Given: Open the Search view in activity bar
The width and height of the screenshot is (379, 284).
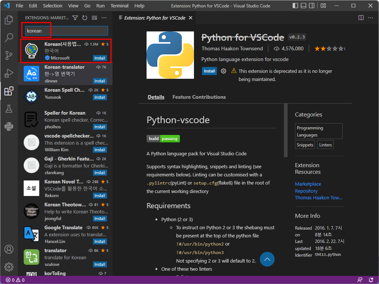Looking at the screenshot, I should [x=9, y=38].
